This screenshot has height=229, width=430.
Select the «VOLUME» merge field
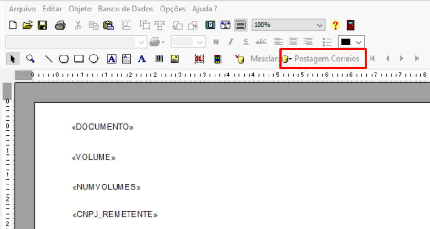click(94, 157)
